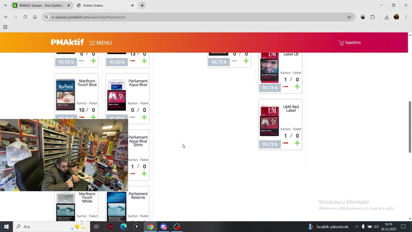The height and width of the screenshot is (232, 412).
Task: Decrease quantity for Parliament Aqua Blue
Action: coord(132,117)
